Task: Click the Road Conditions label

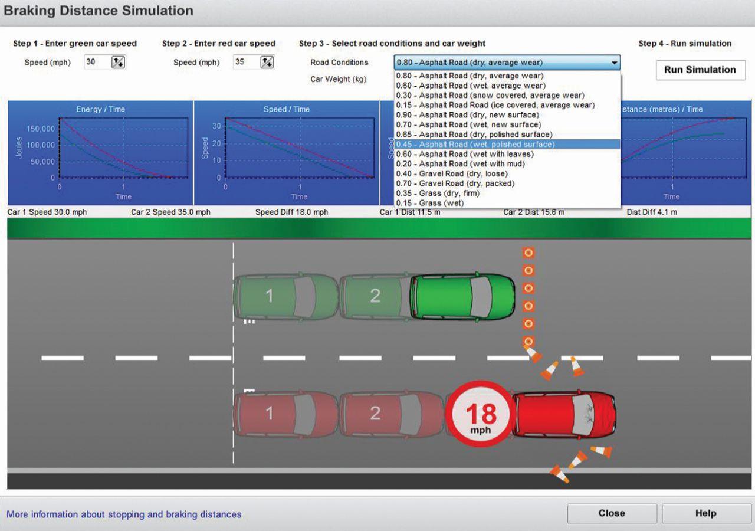Action: tap(339, 63)
